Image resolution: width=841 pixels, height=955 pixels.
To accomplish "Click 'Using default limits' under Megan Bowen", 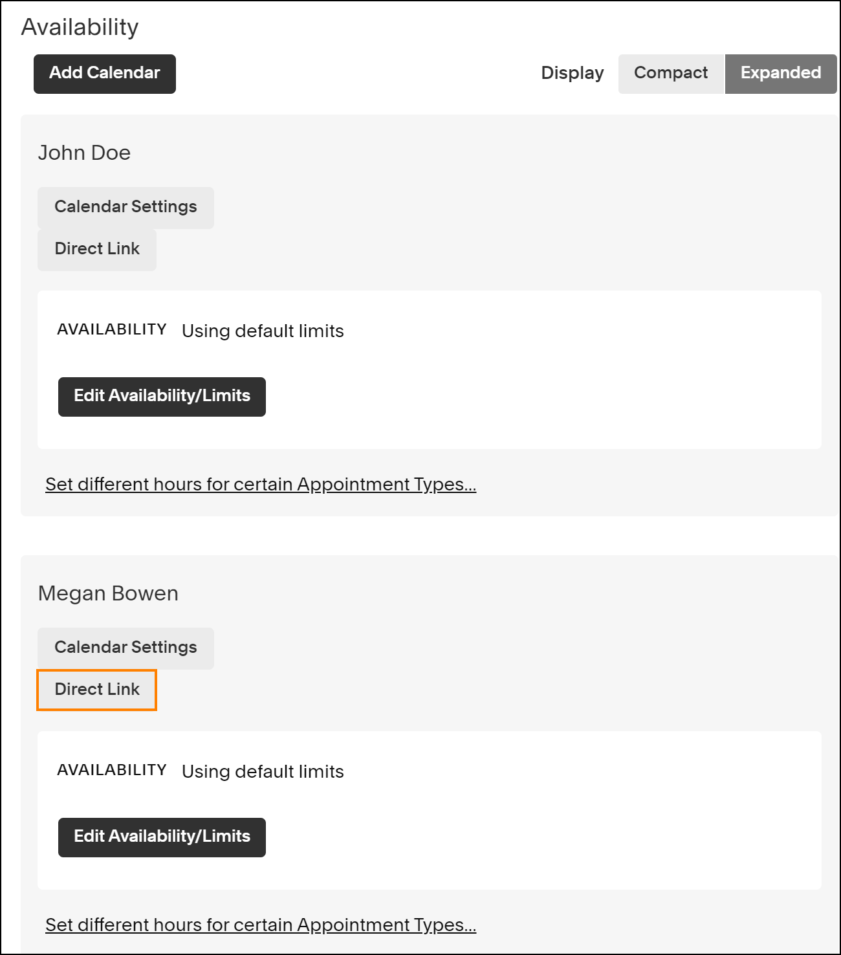I will [x=263, y=771].
